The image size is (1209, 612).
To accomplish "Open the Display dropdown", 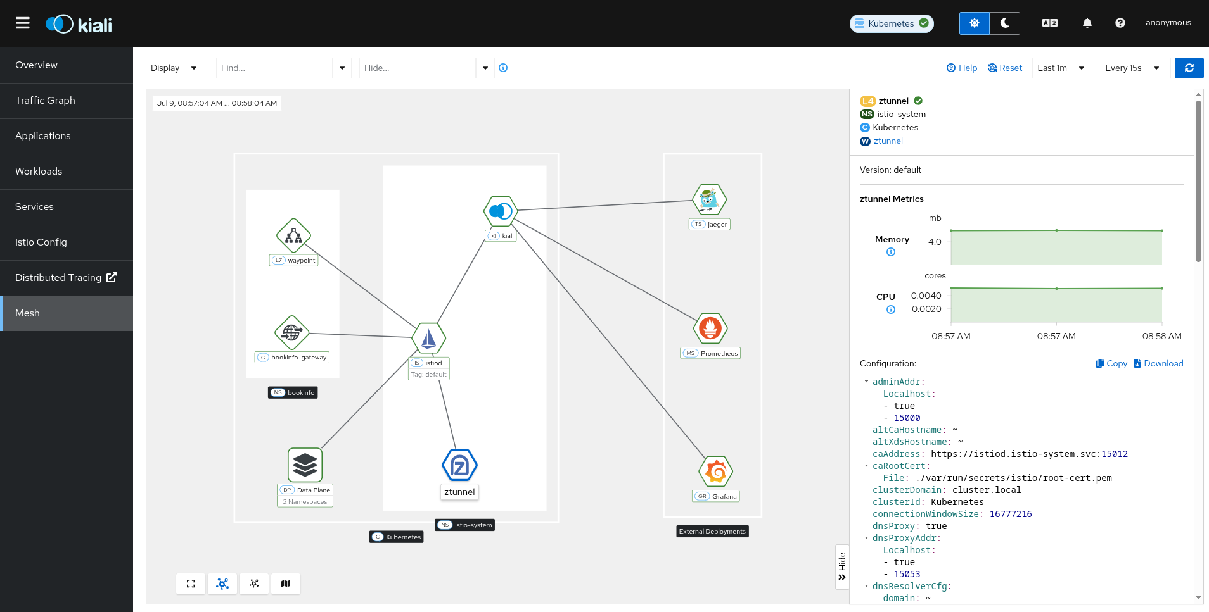I will click(175, 68).
